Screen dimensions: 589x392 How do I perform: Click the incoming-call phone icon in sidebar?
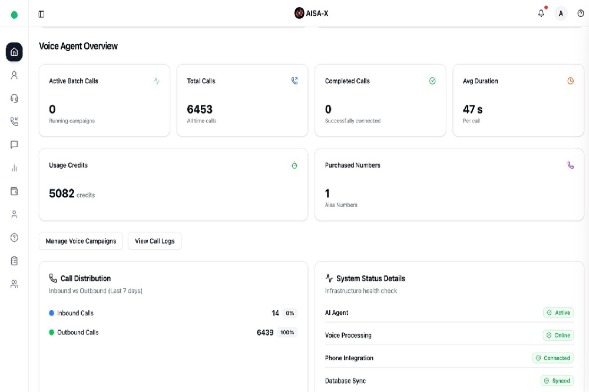click(x=14, y=121)
